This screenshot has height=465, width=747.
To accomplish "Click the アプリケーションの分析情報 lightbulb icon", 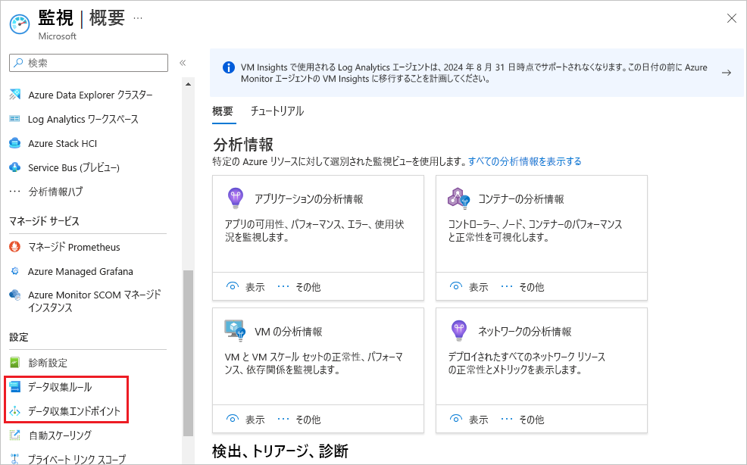I will [236, 198].
